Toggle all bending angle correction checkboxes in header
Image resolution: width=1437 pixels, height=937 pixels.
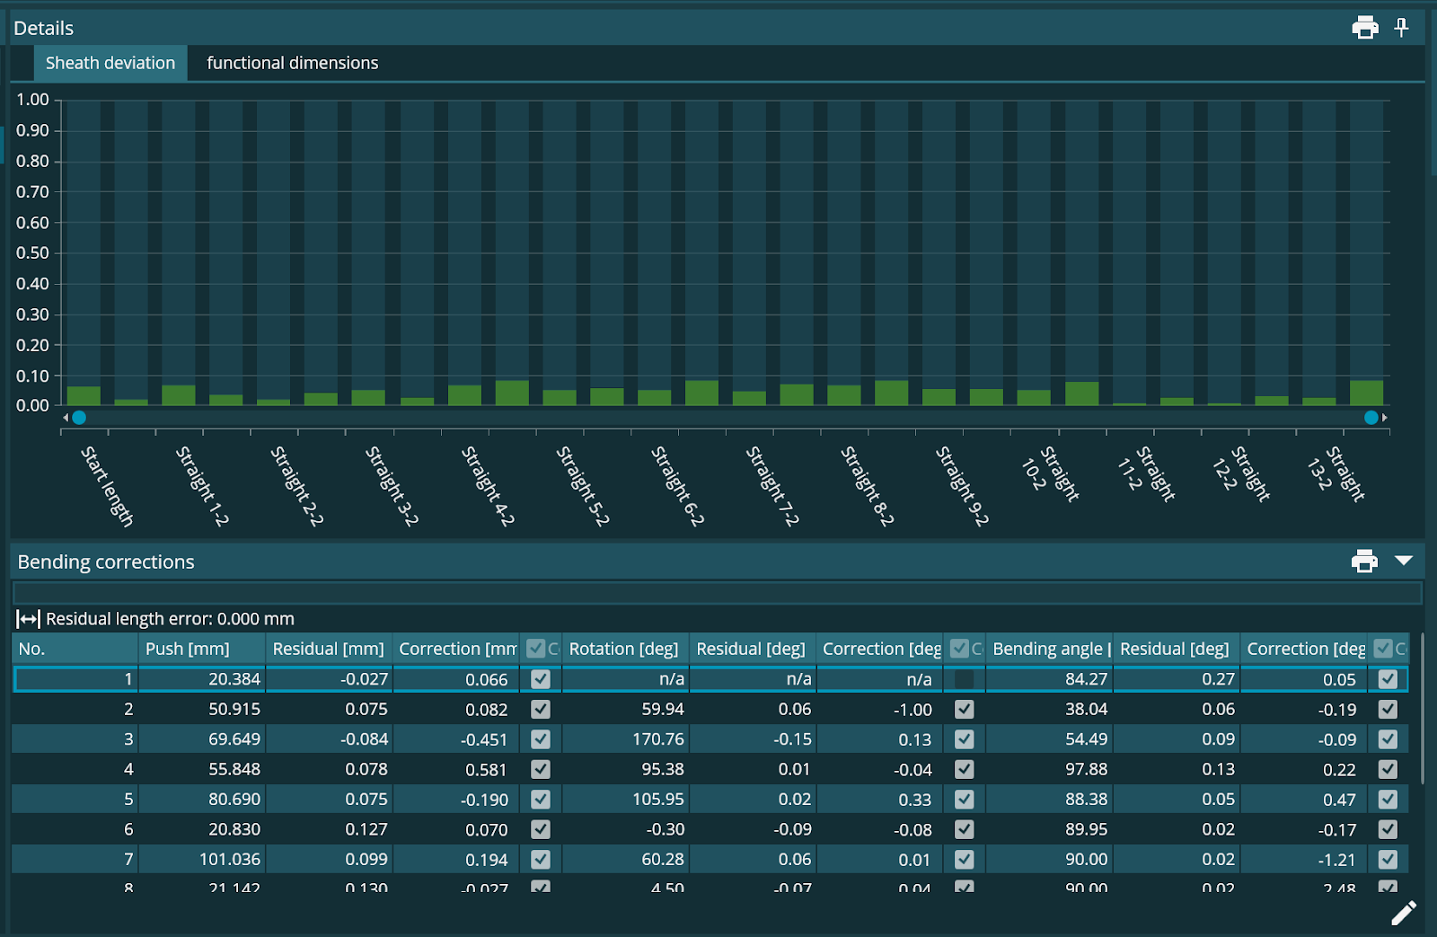[x=1384, y=649]
